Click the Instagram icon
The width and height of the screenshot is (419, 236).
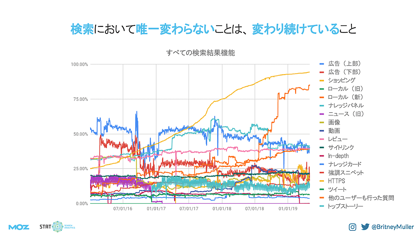353,227
